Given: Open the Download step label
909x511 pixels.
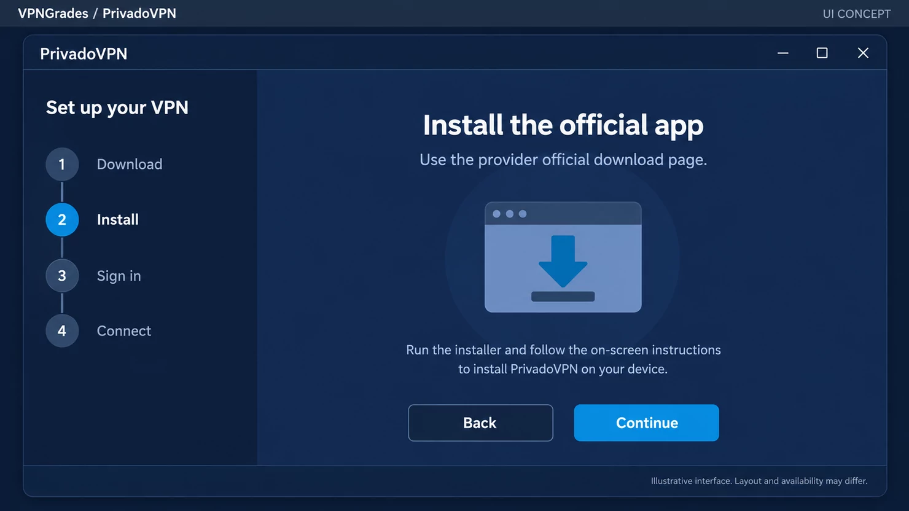Looking at the screenshot, I should pyautogui.click(x=130, y=164).
